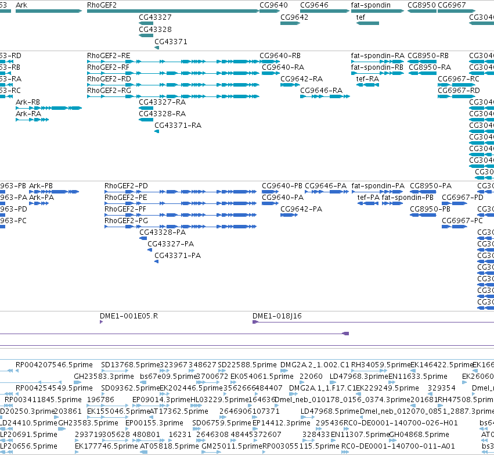The width and height of the screenshot is (494, 455).
Task: Select transcript fat-spondin-RB
Action: click(377, 73)
